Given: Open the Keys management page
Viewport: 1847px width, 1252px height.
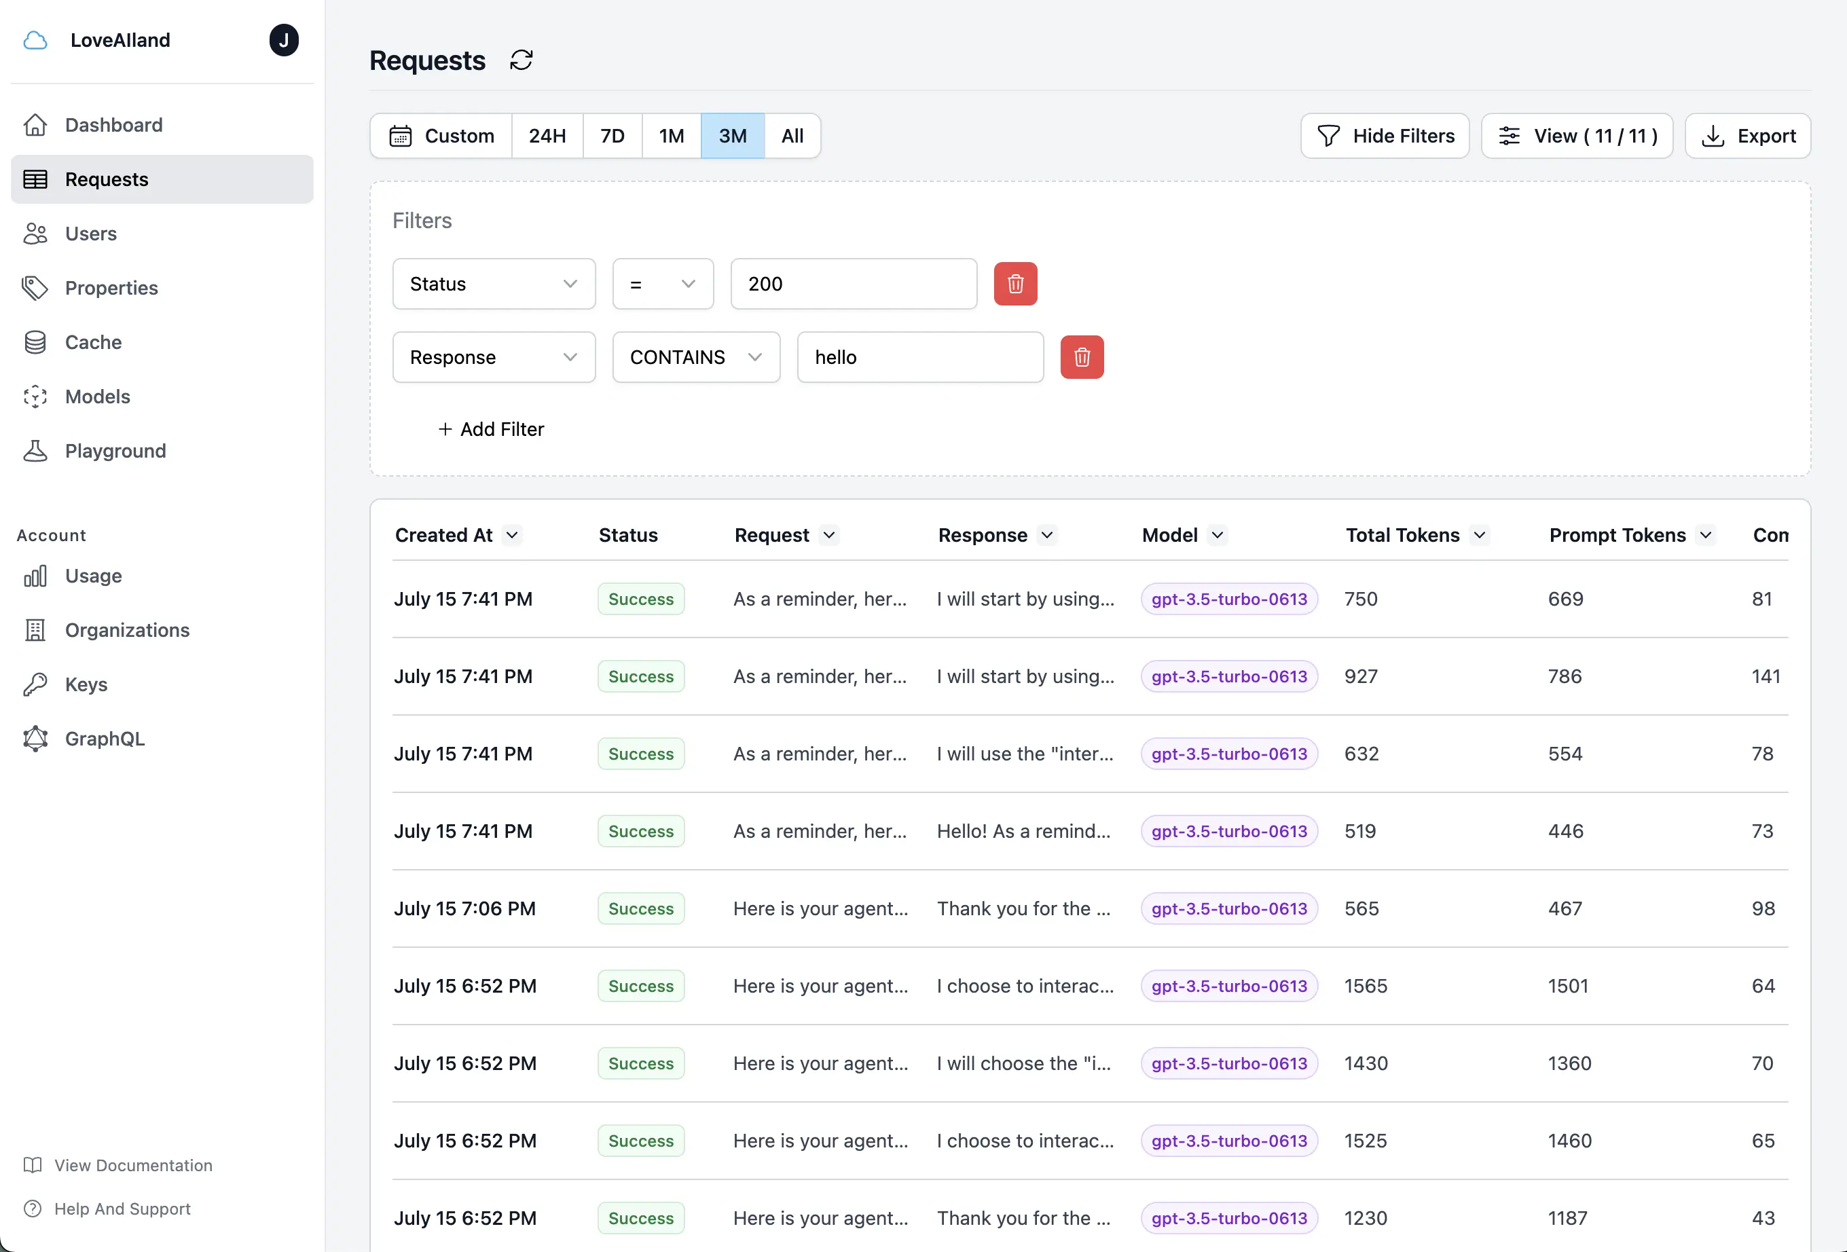Looking at the screenshot, I should tap(86, 684).
